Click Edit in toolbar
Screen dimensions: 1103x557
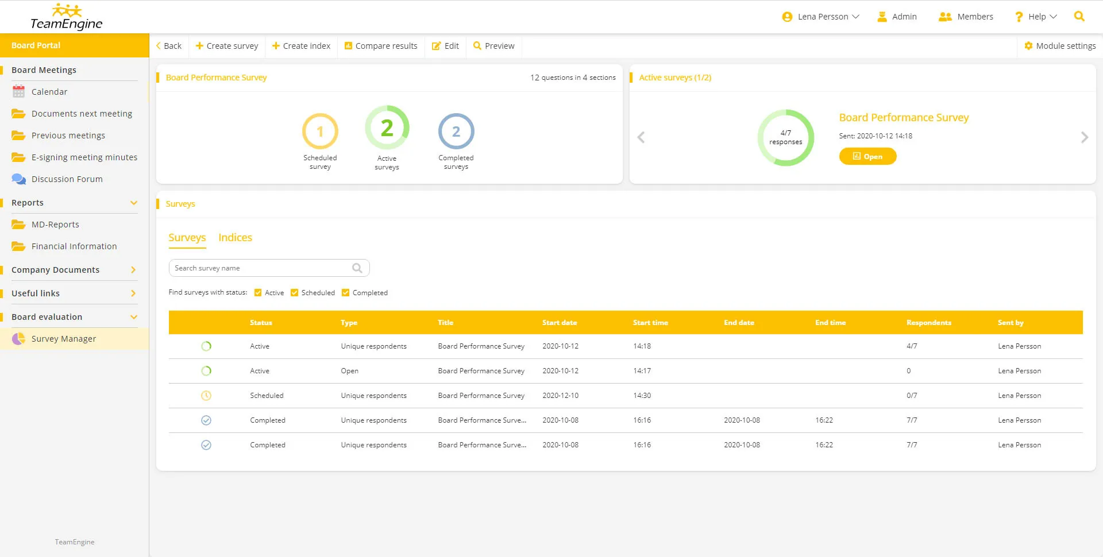tap(446, 46)
